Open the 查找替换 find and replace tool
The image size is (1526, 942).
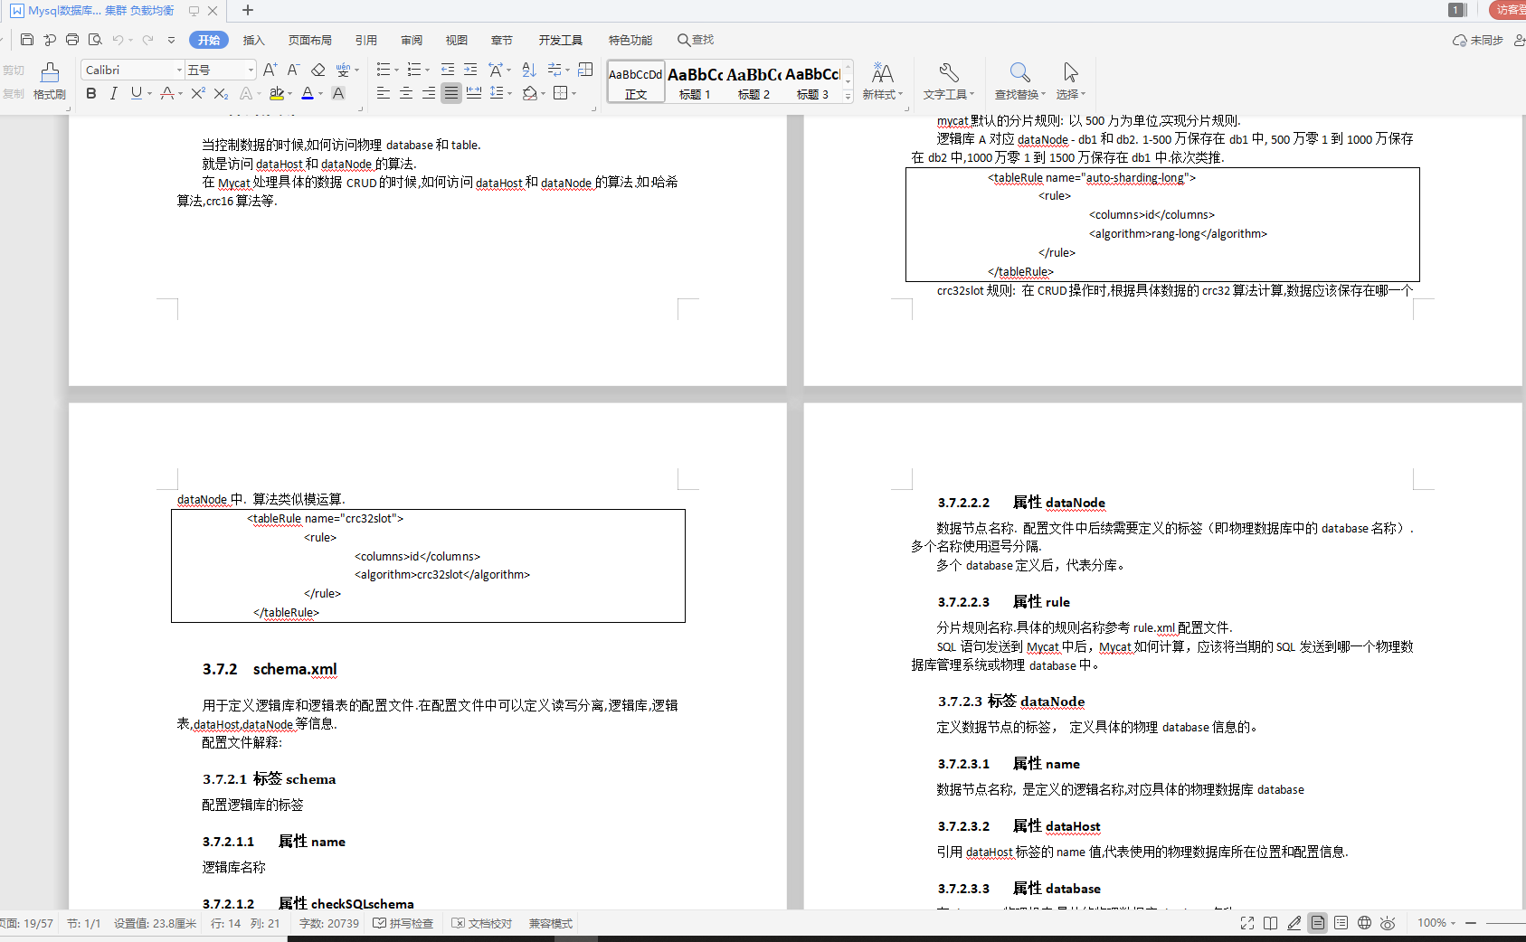pos(1019,81)
